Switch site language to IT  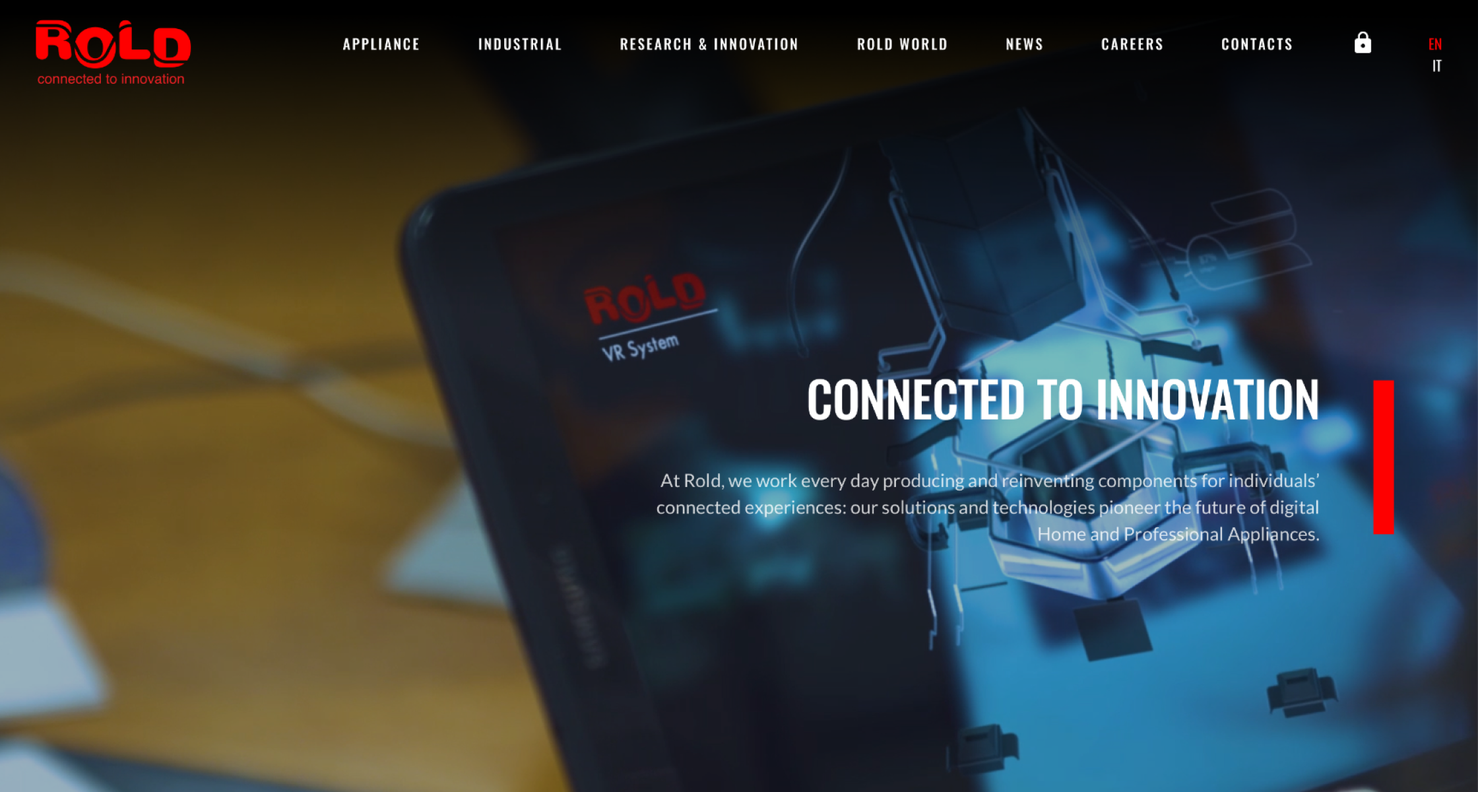pos(1437,65)
